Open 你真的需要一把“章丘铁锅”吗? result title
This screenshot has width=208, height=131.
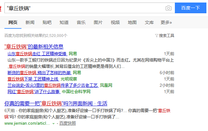click(x=56, y=104)
